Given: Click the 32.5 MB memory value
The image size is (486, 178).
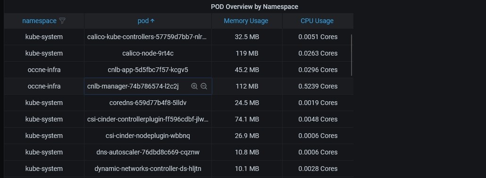Looking at the screenshot, I should tap(247, 37).
